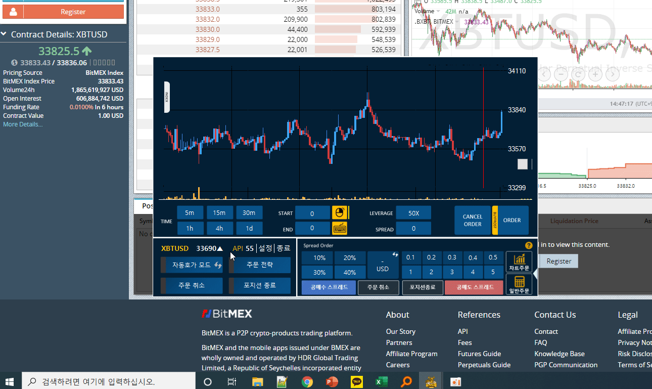Click the START value input field
The image size is (652, 389).
[312, 213]
